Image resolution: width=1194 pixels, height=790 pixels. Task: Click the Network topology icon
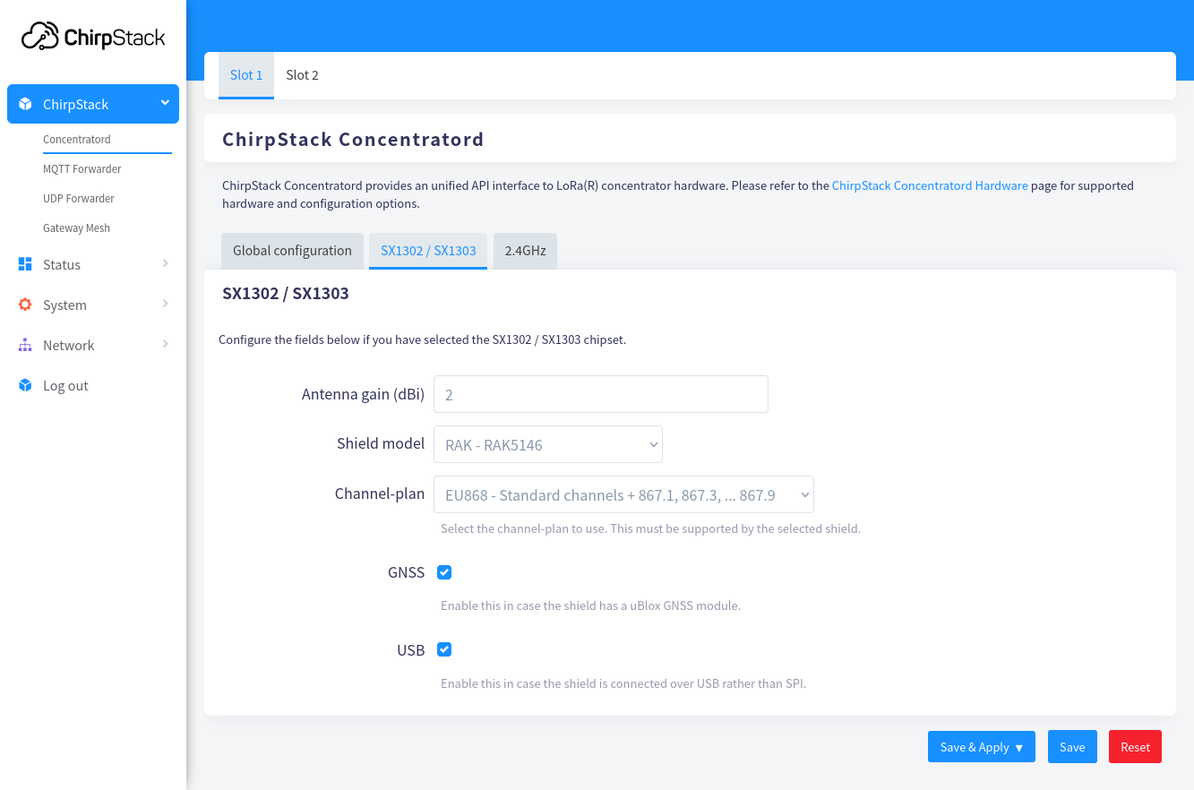point(25,345)
